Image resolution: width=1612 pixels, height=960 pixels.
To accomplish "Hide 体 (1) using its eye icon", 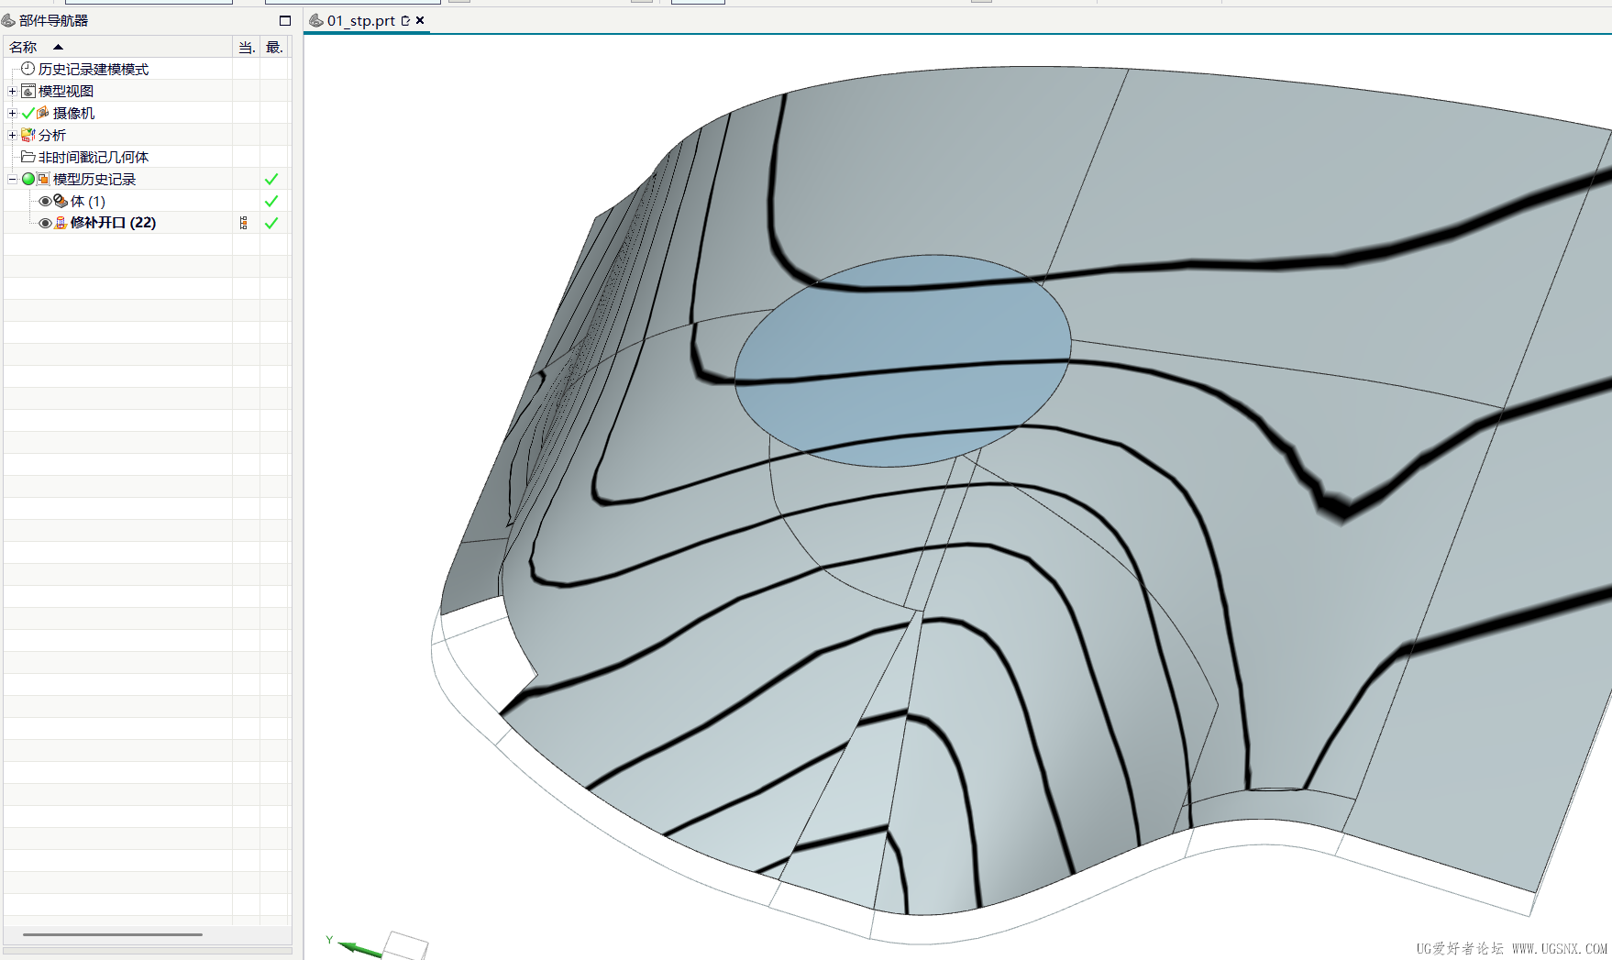I will tap(45, 201).
